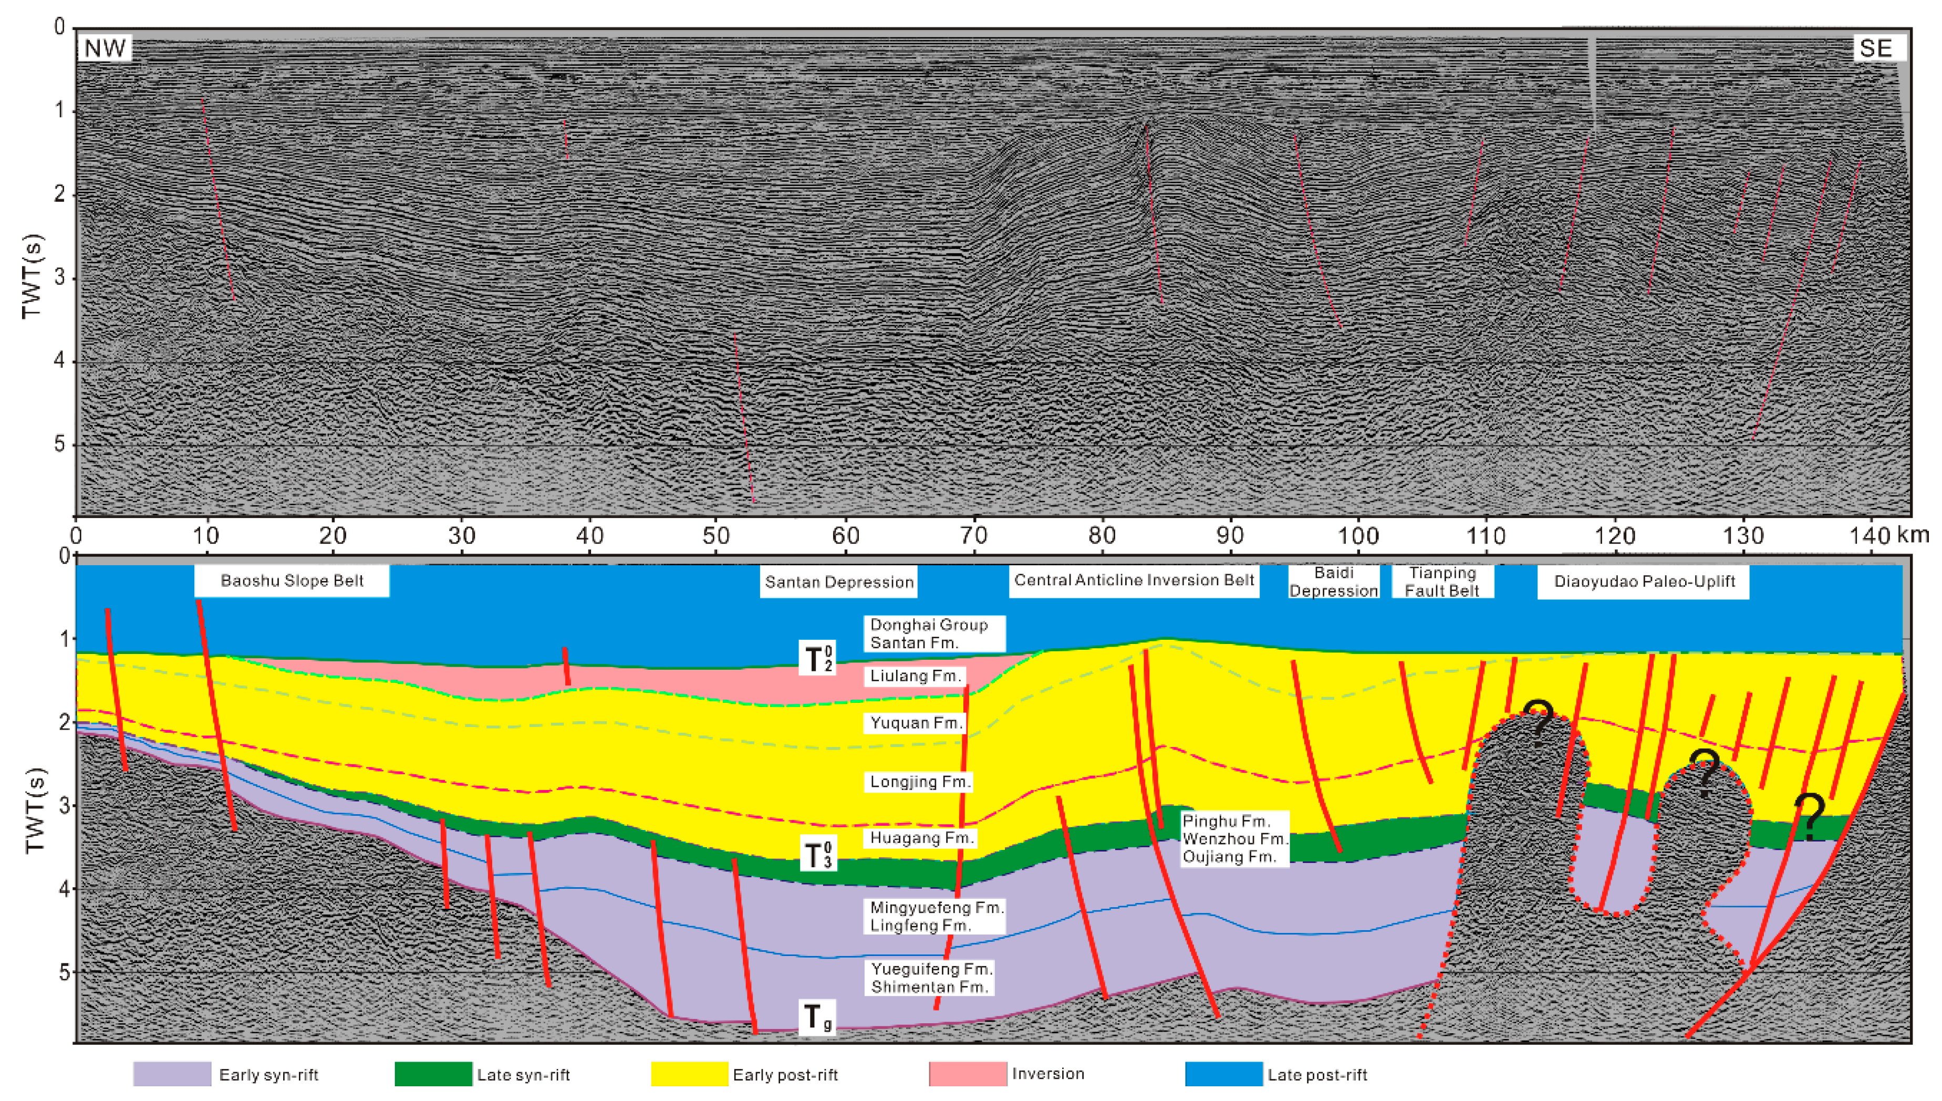Click the Late post-rift blue legend swatch
This screenshot has height=1101, width=1942.
pyautogui.click(x=1223, y=1074)
